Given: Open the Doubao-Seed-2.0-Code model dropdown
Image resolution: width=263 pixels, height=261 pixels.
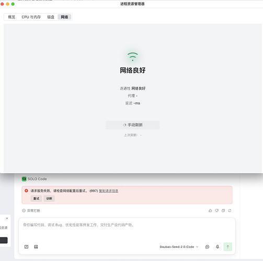Looking at the screenshot, I should click(x=179, y=247).
